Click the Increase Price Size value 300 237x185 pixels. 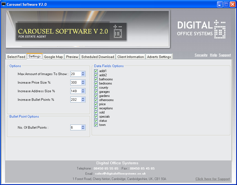pyautogui.click(x=76, y=83)
